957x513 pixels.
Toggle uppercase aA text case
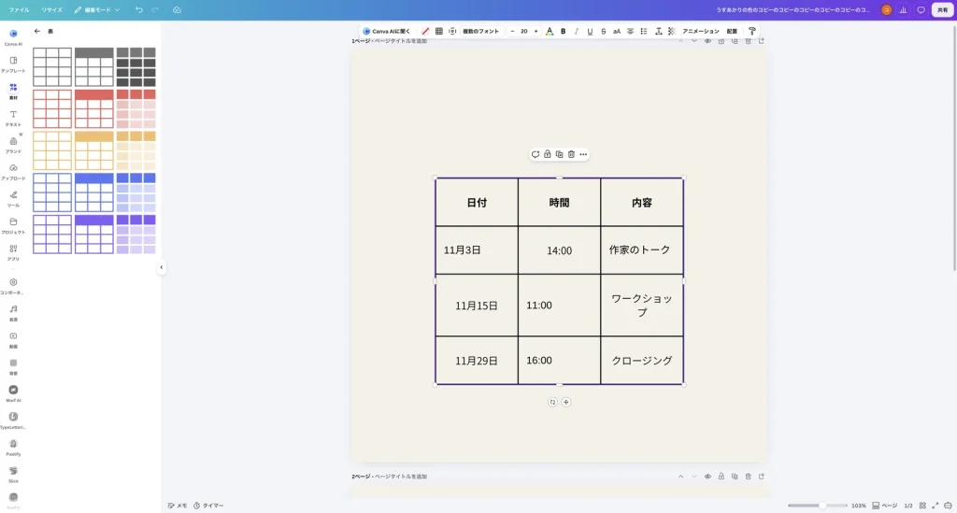pyautogui.click(x=617, y=31)
